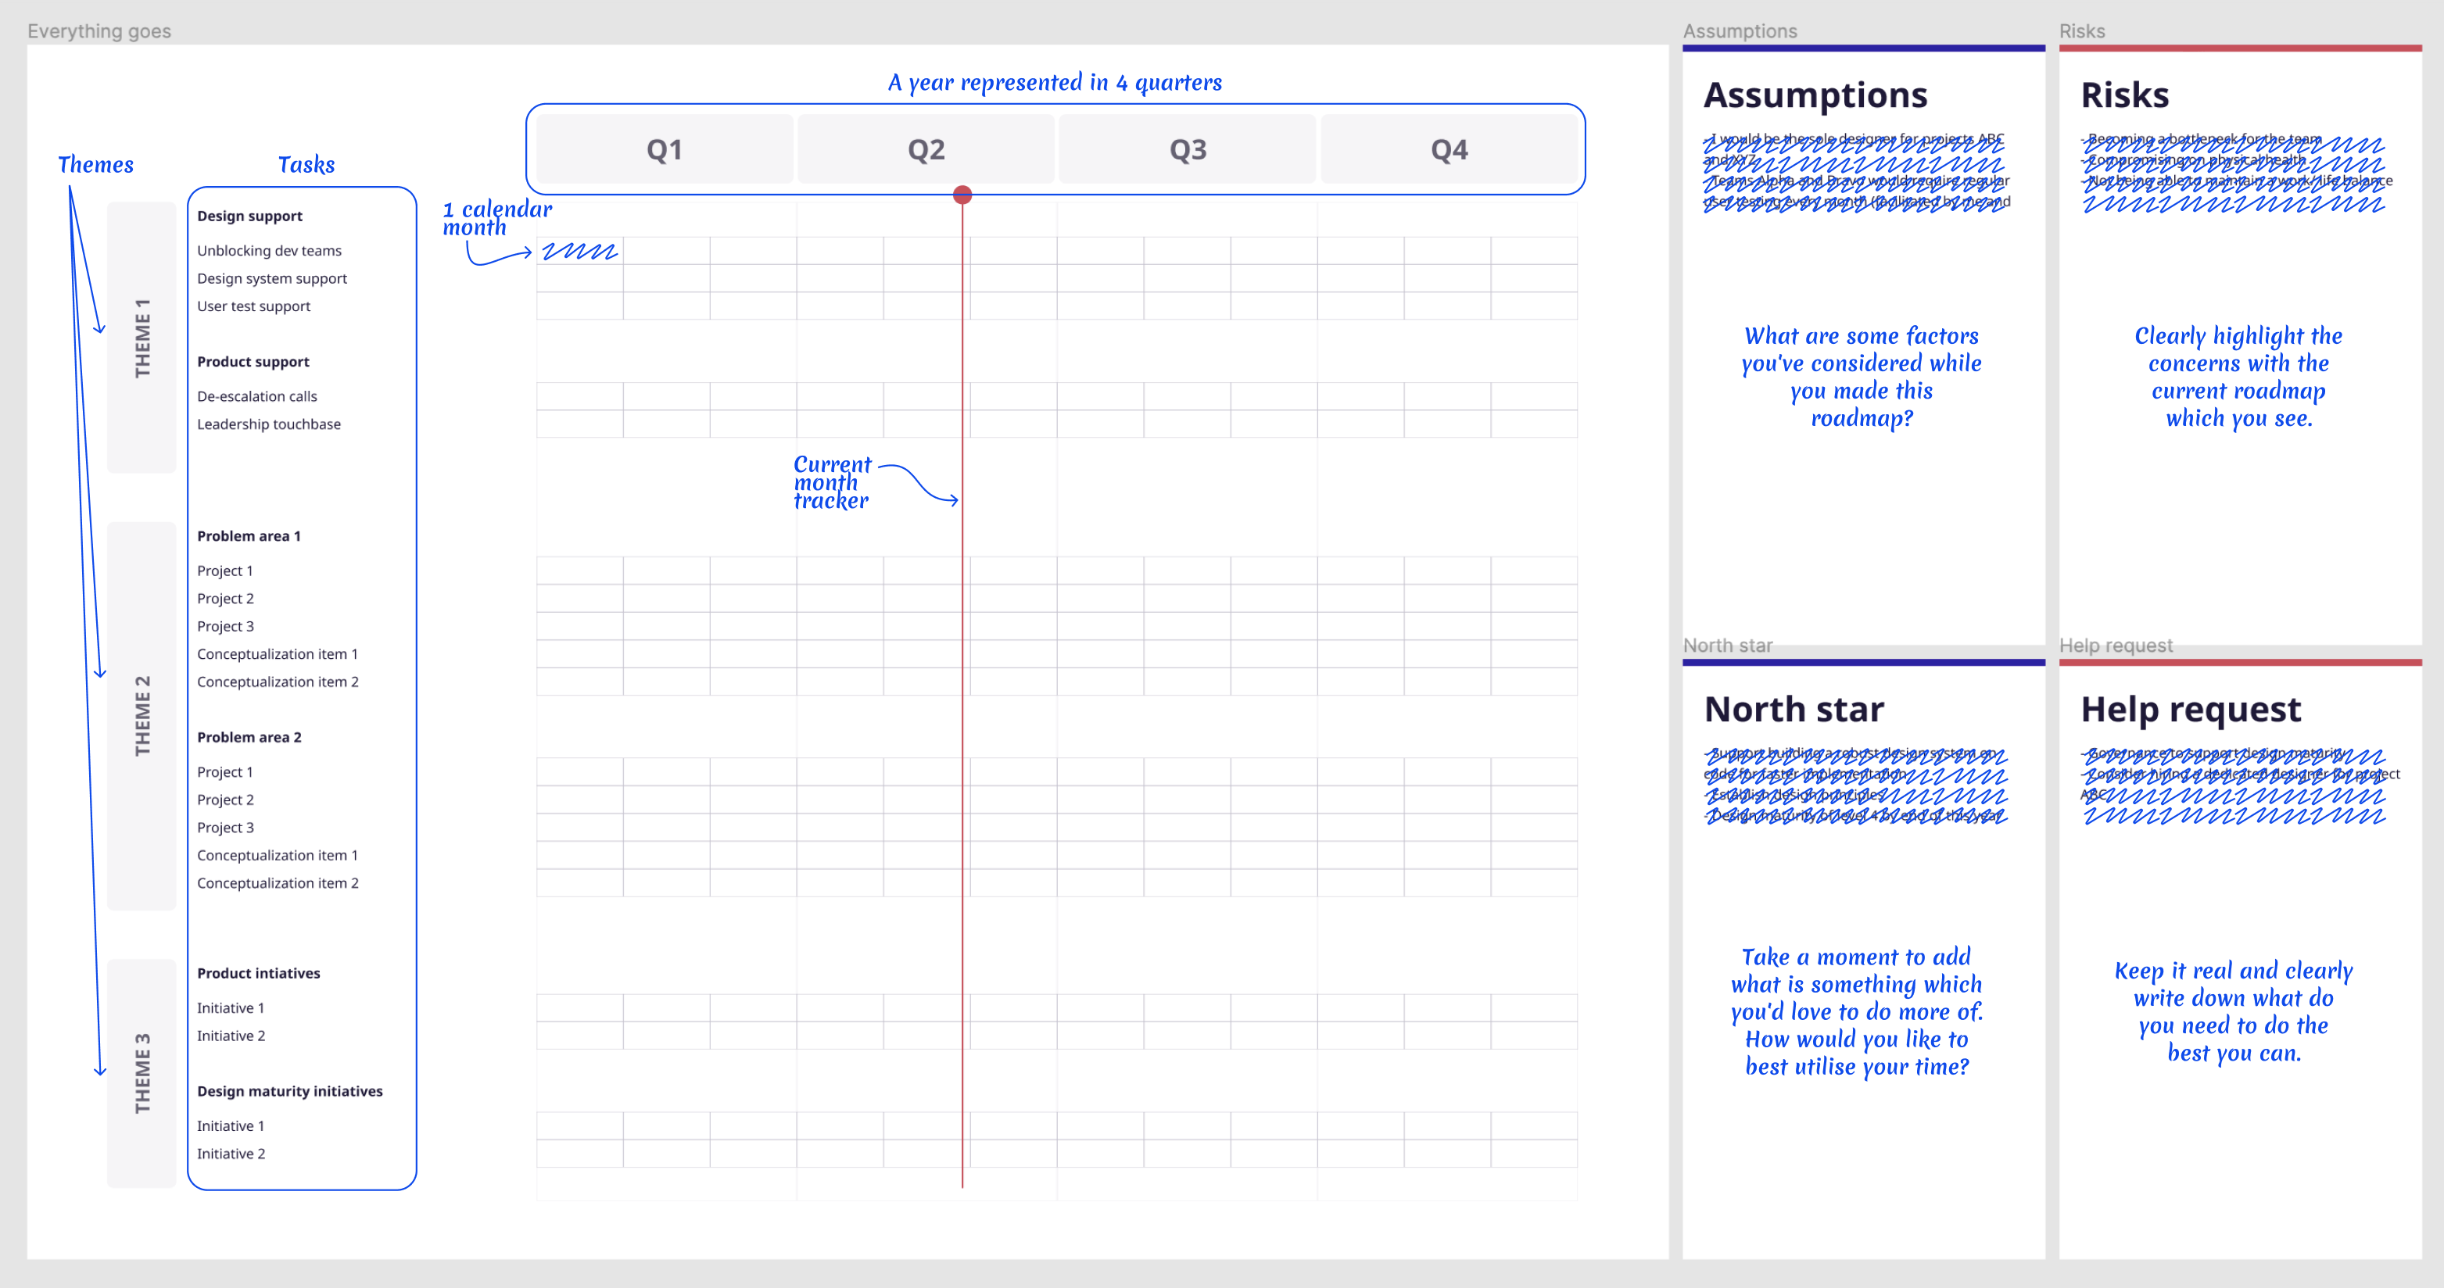Select 'Conceptualization item 1' under Problem area 1

coord(277,653)
